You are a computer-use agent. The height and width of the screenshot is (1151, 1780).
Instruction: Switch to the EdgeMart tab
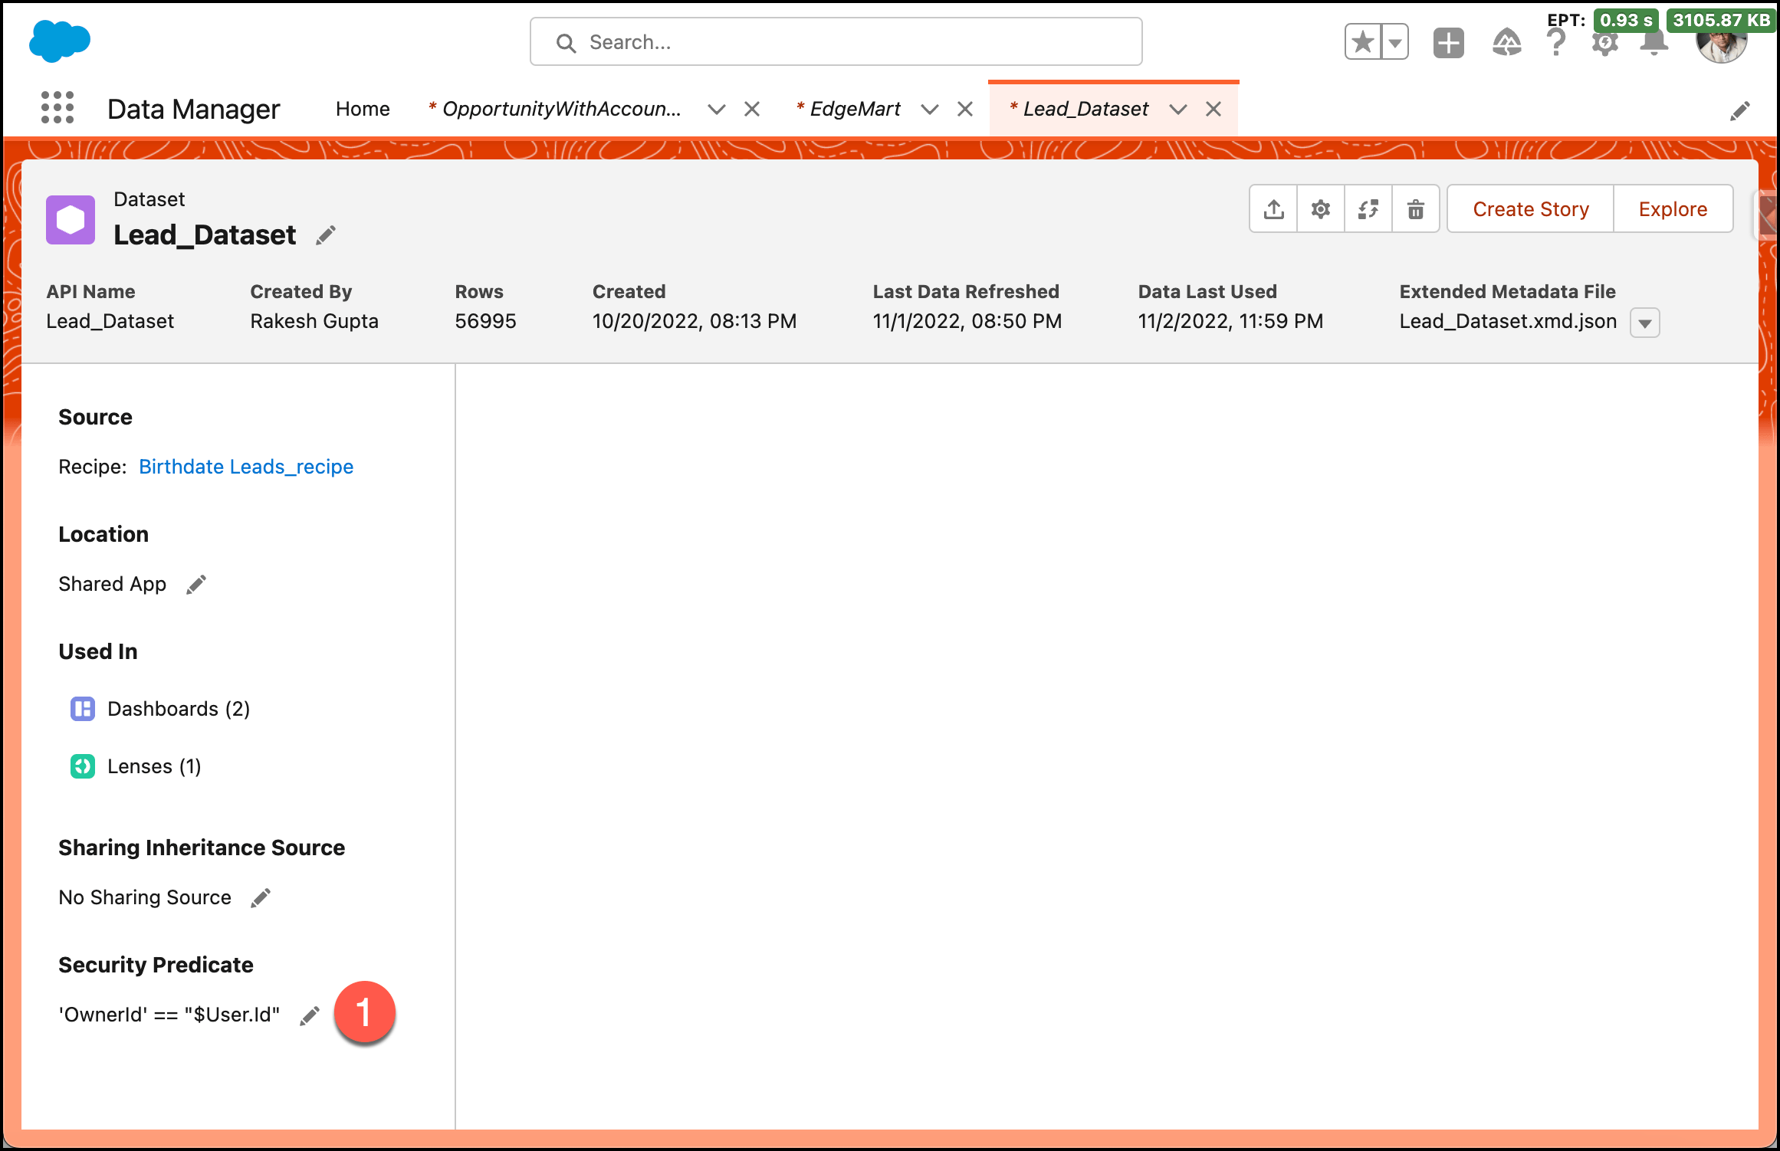pos(855,110)
